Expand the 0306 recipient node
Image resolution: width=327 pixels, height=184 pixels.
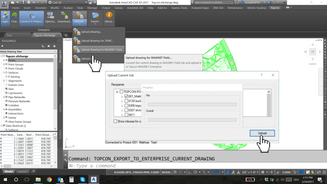click(x=122, y=106)
